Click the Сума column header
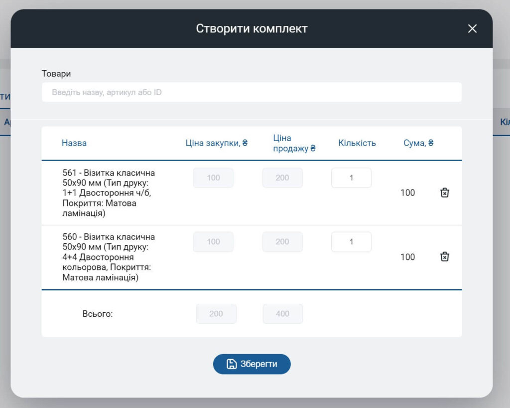The height and width of the screenshot is (408, 510). (418, 143)
